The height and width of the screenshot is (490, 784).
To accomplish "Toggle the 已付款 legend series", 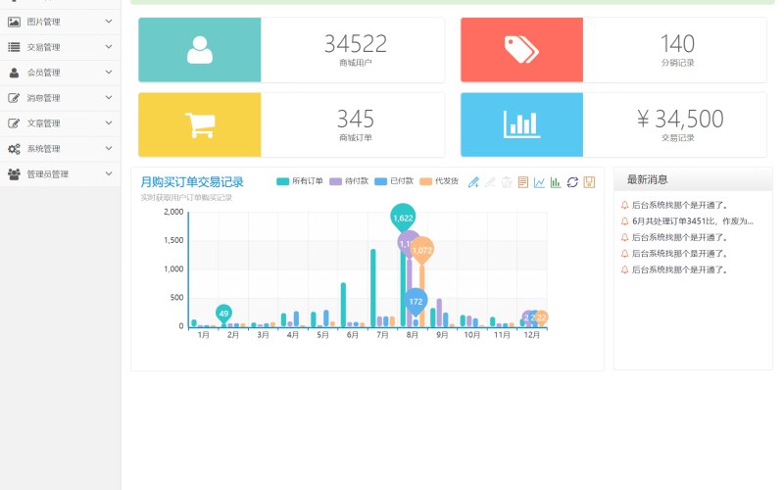I will click(394, 181).
